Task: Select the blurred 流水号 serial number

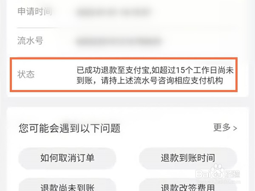Action: click(x=119, y=42)
